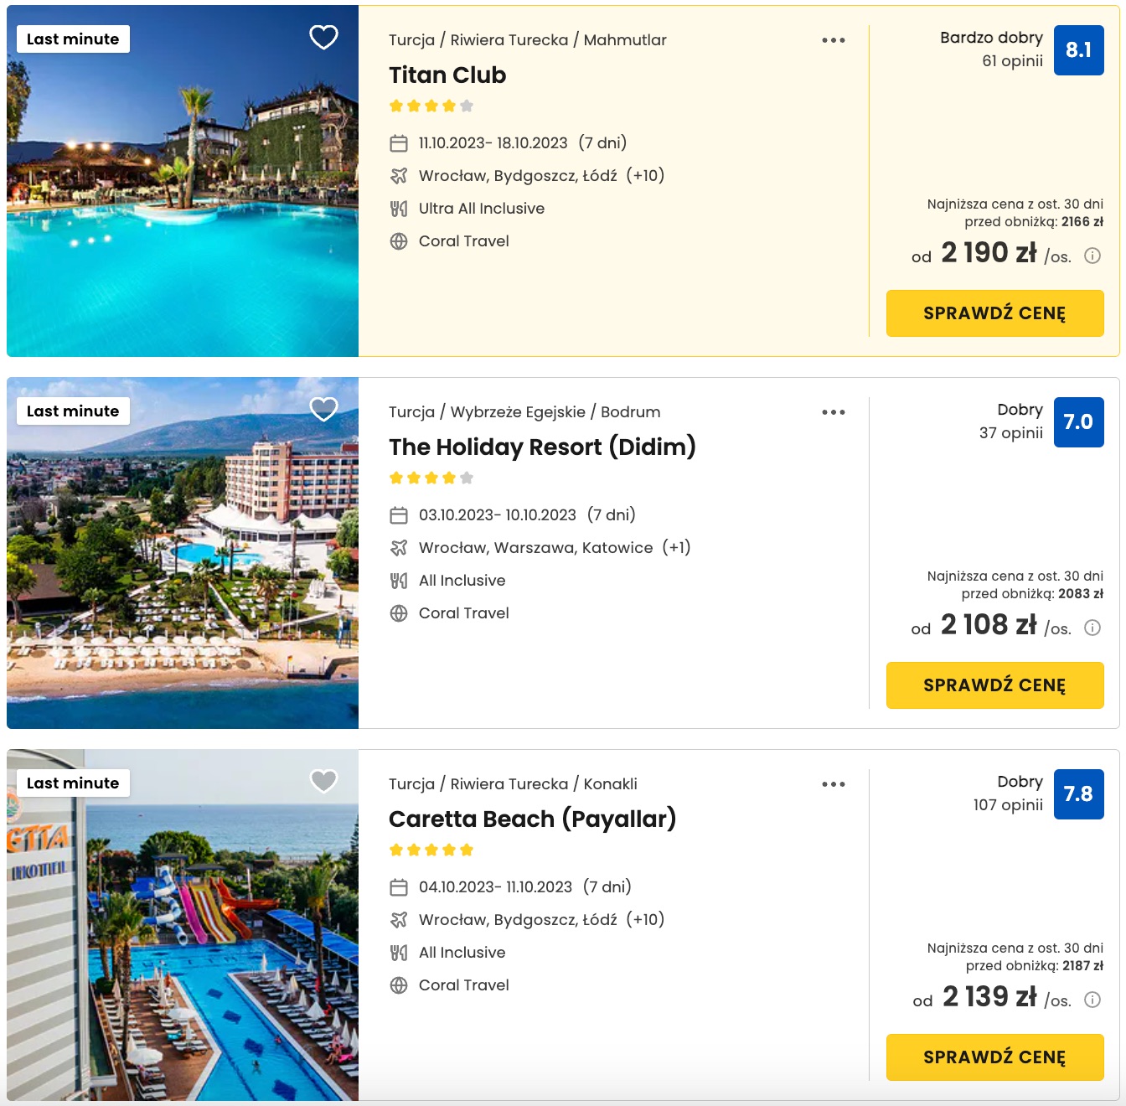
Task: Favorite Caretta Beach using the heart icon
Action: pyautogui.click(x=323, y=781)
